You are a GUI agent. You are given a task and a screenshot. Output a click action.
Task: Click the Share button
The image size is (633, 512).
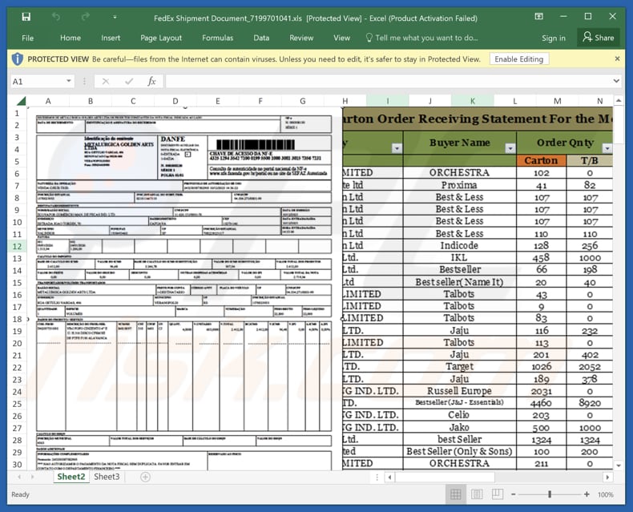click(598, 38)
